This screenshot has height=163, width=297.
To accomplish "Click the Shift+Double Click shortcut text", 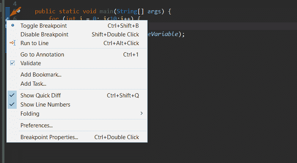I will click(x=115, y=34).
